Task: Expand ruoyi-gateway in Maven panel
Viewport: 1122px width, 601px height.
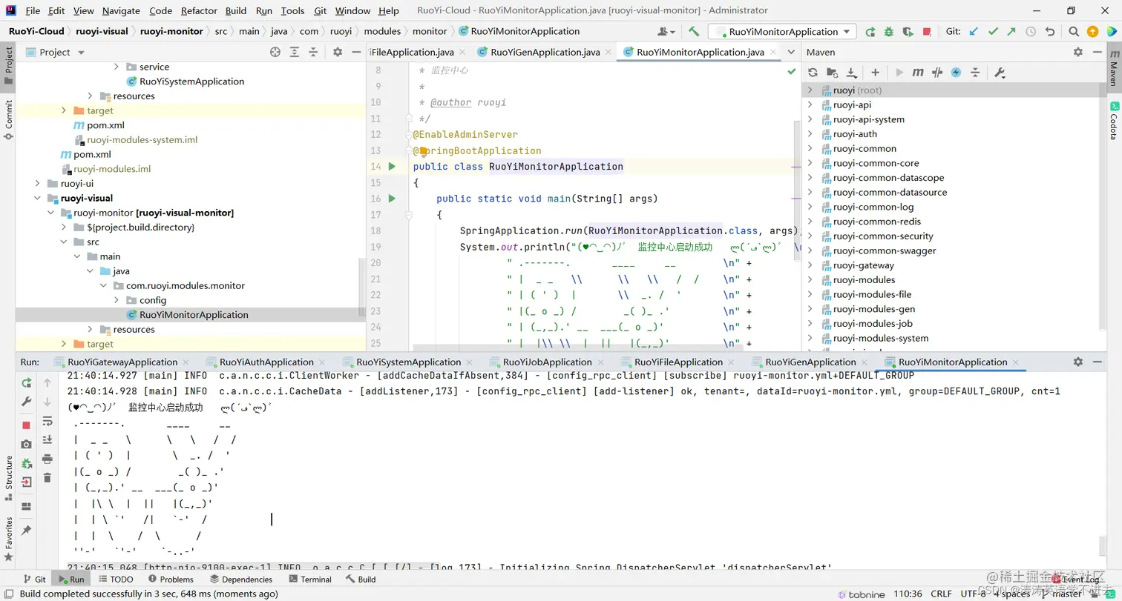Action: click(x=810, y=265)
